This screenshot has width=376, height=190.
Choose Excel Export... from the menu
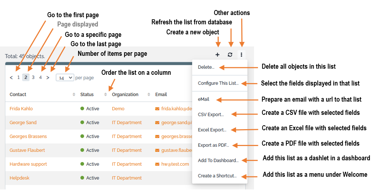212,130
